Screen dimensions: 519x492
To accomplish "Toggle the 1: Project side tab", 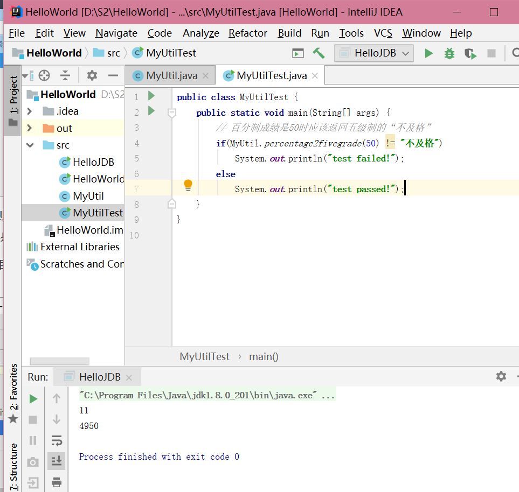I will [12, 101].
